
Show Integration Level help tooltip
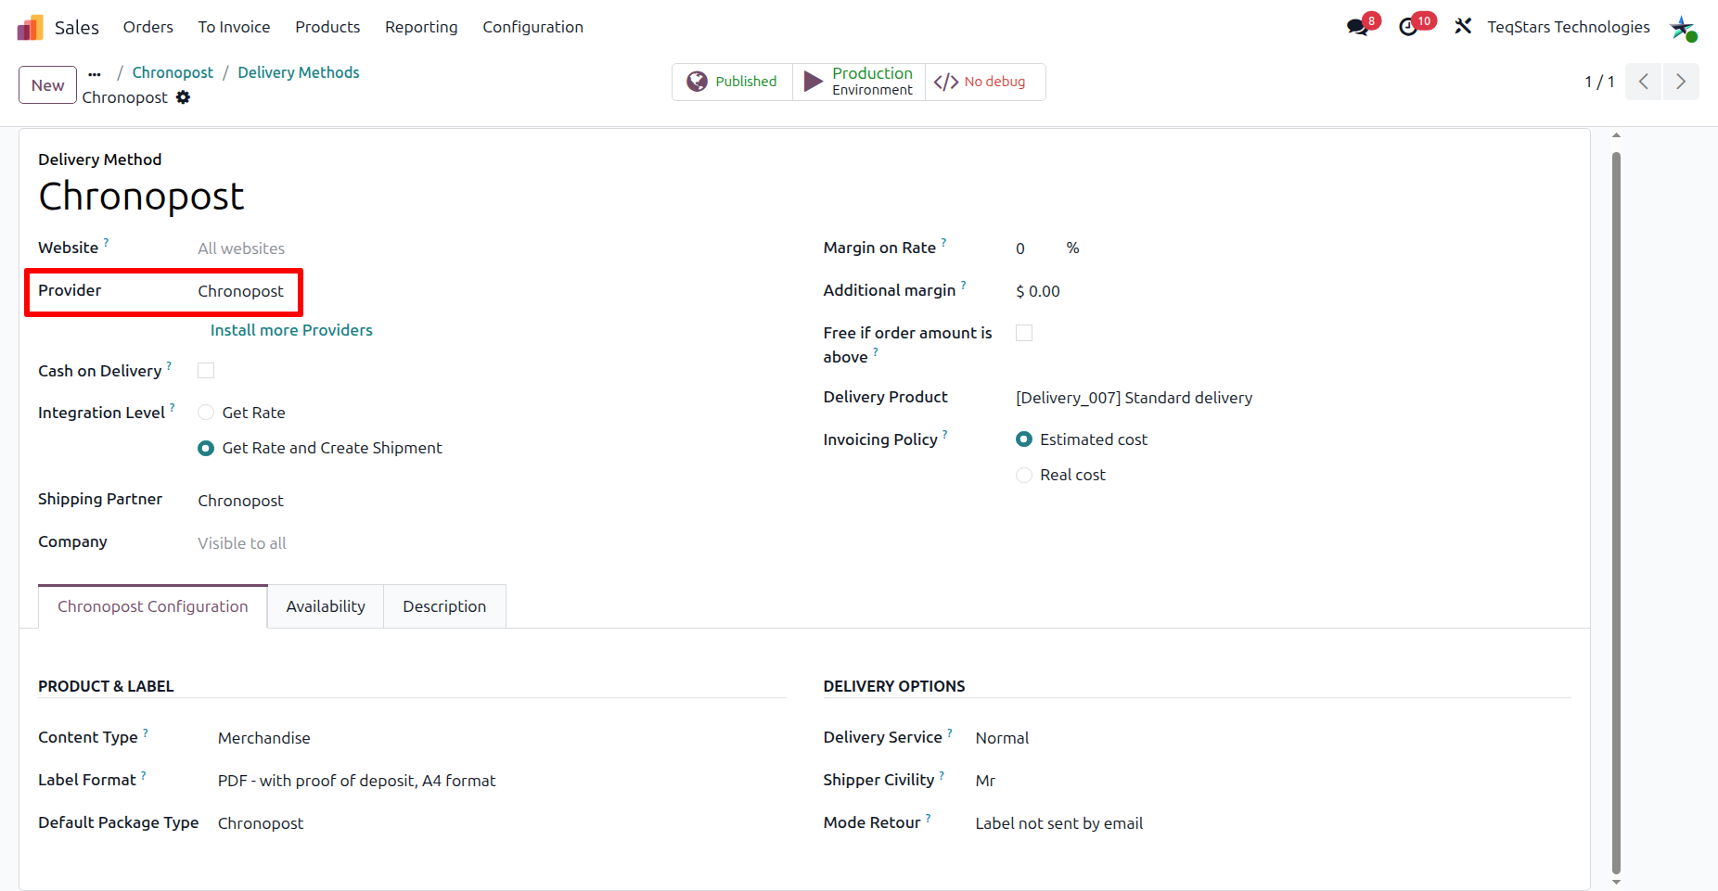(x=173, y=407)
